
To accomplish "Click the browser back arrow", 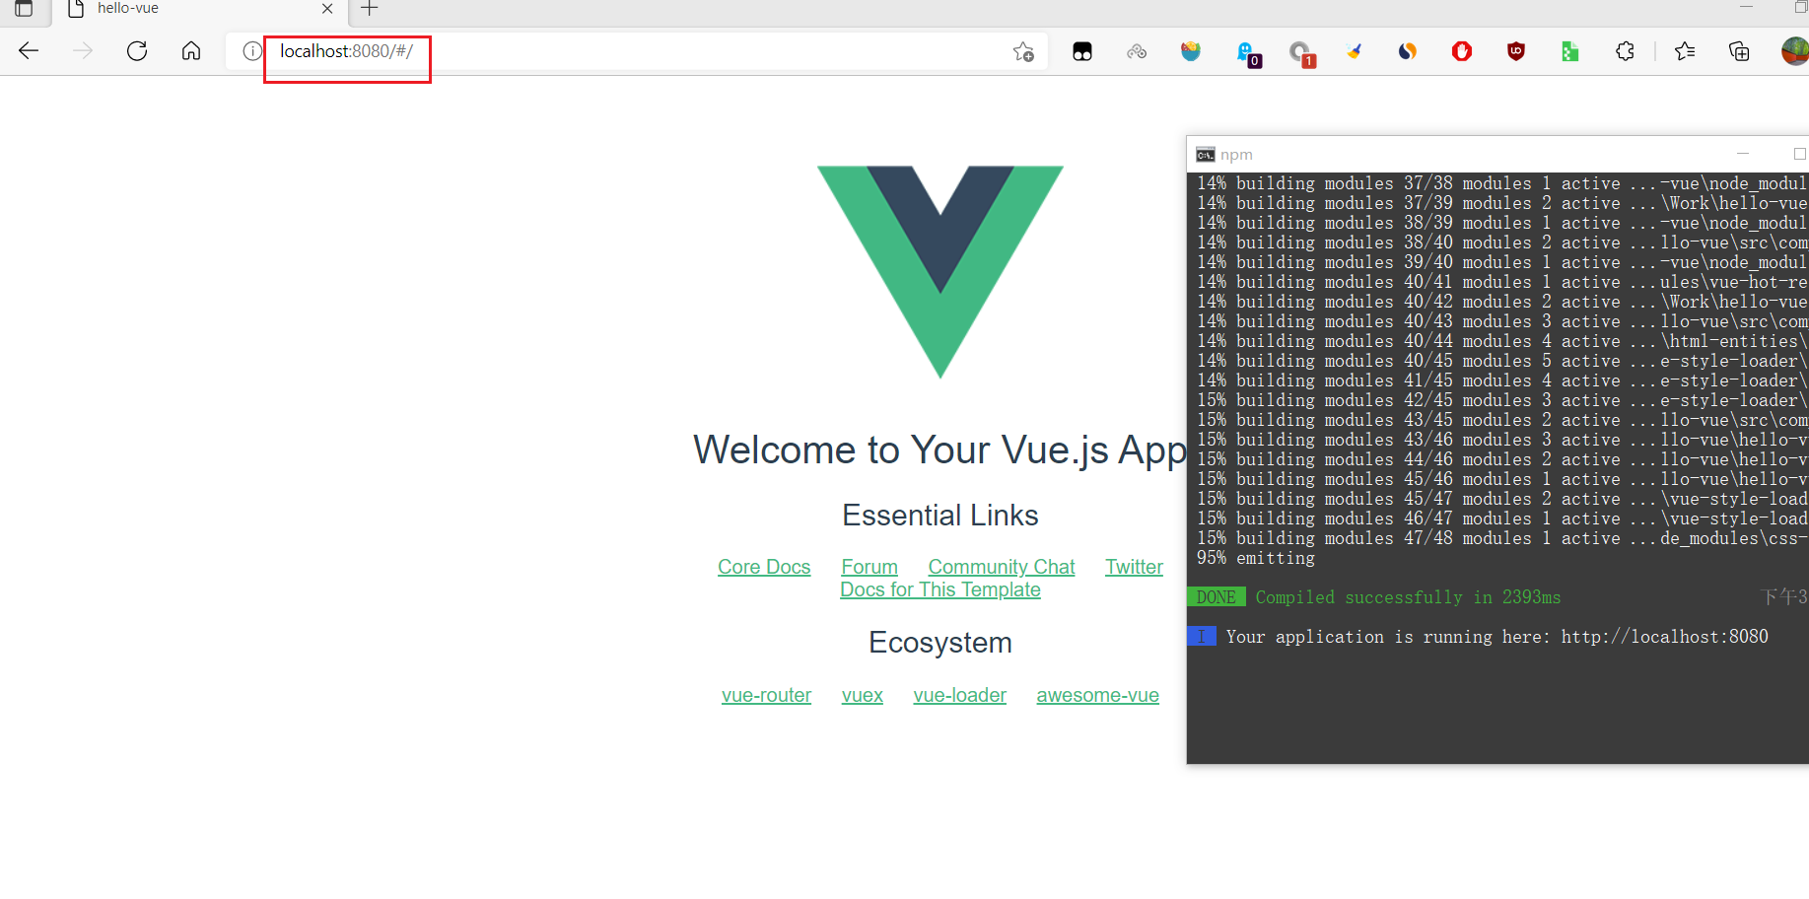I will pyautogui.click(x=29, y=51).
